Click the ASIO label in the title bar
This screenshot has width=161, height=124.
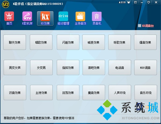(122, 2)
